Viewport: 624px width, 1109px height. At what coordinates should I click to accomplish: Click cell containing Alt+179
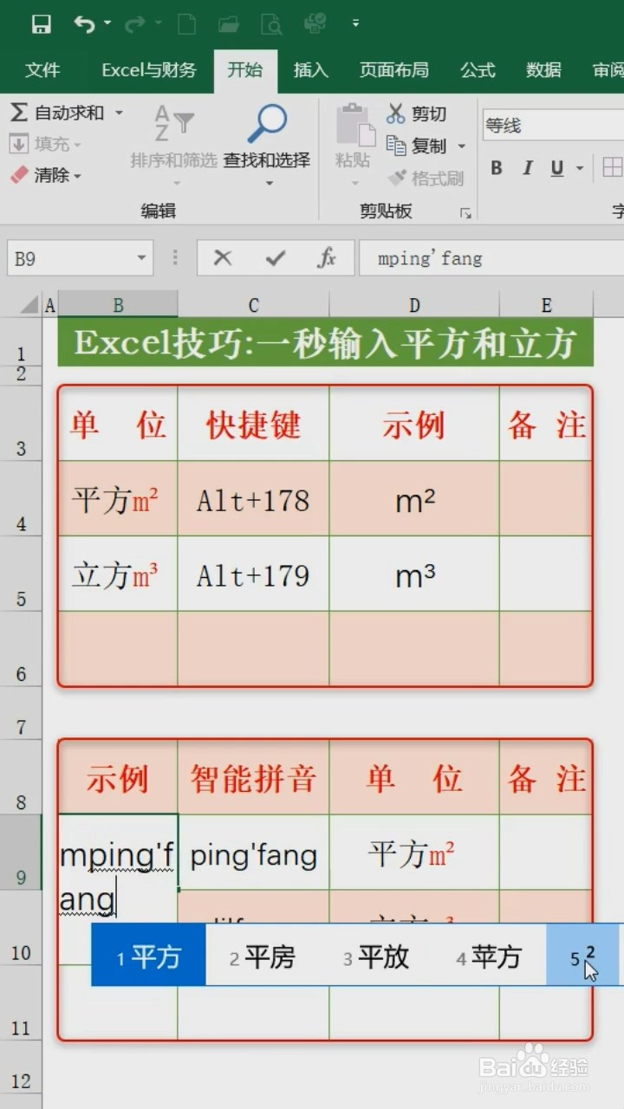[253, 574]
